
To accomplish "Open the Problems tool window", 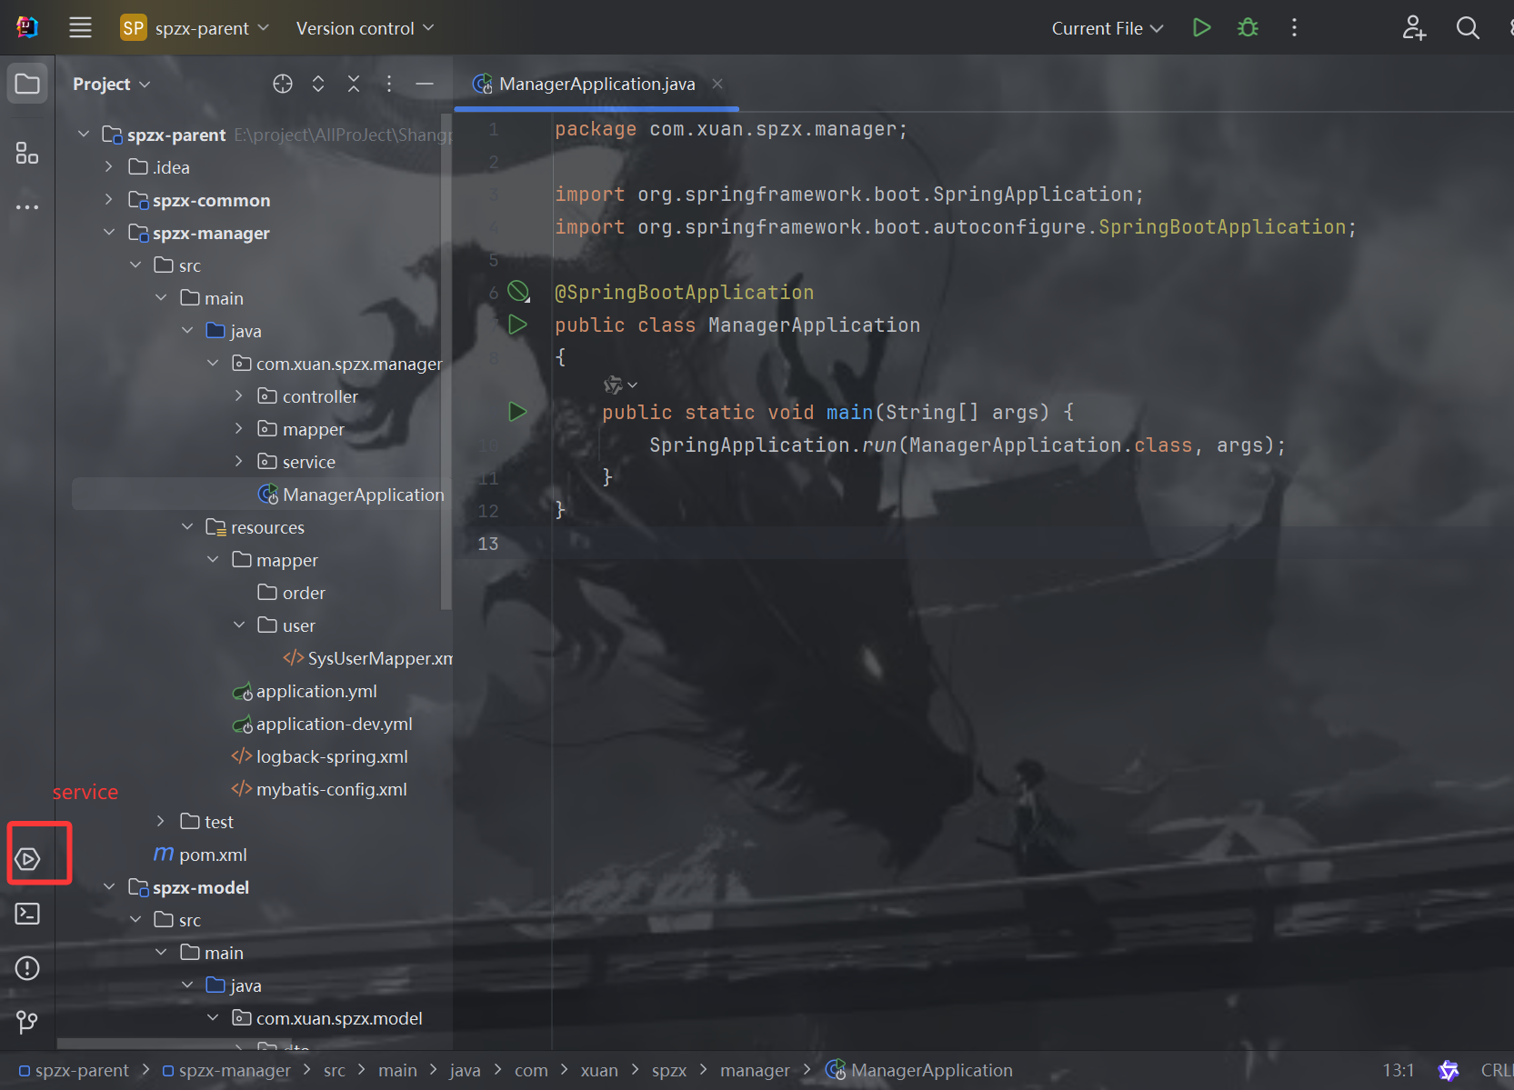I will 27,968.
